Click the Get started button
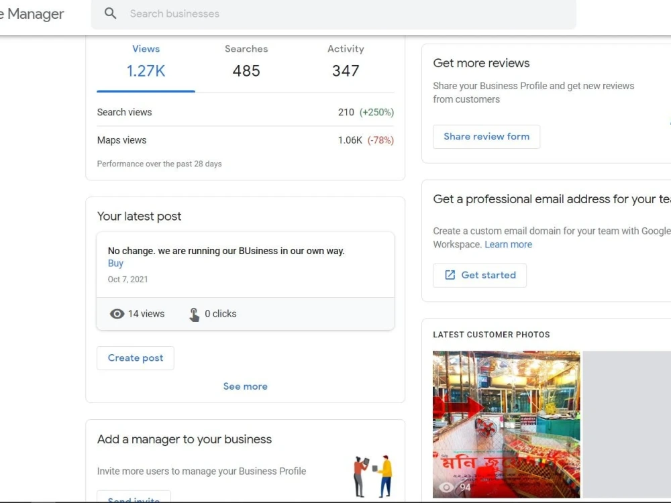The image size is (671, 503). pos(480,276)
